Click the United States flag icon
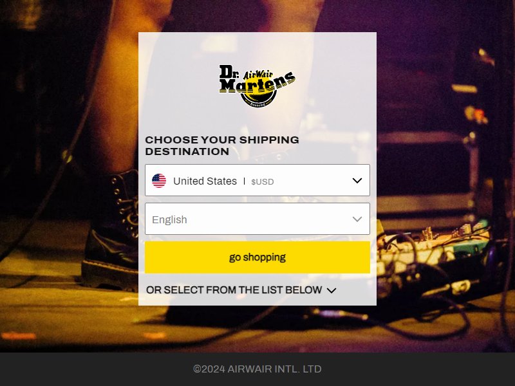The height and width of the screenshot is (386, 515). pyautogui.click(x=159, y=181)
